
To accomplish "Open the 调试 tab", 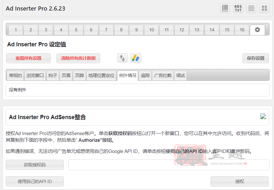I will tap(181, 76).
